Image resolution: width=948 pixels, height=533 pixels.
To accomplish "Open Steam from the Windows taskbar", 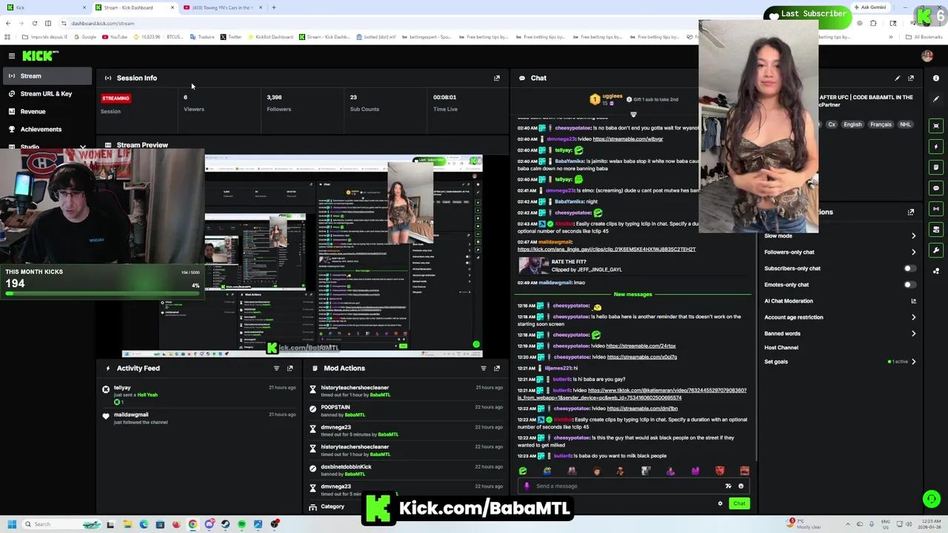I will click(x=226, y=524).
